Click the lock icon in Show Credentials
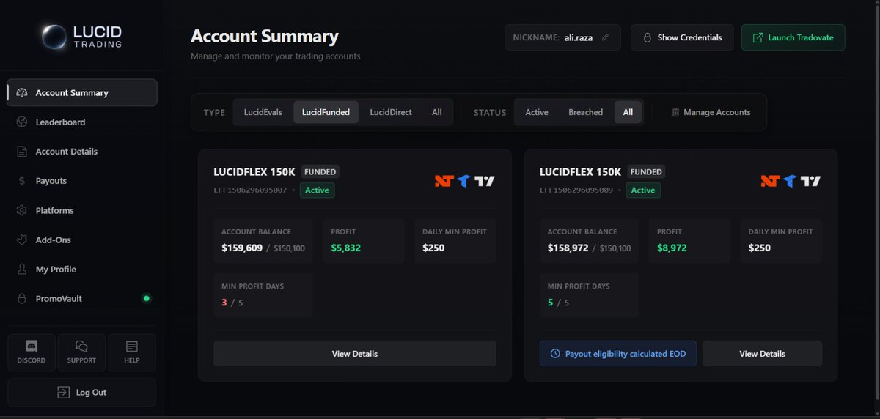This screenshot has height=419, width=880. click(648, 37)
